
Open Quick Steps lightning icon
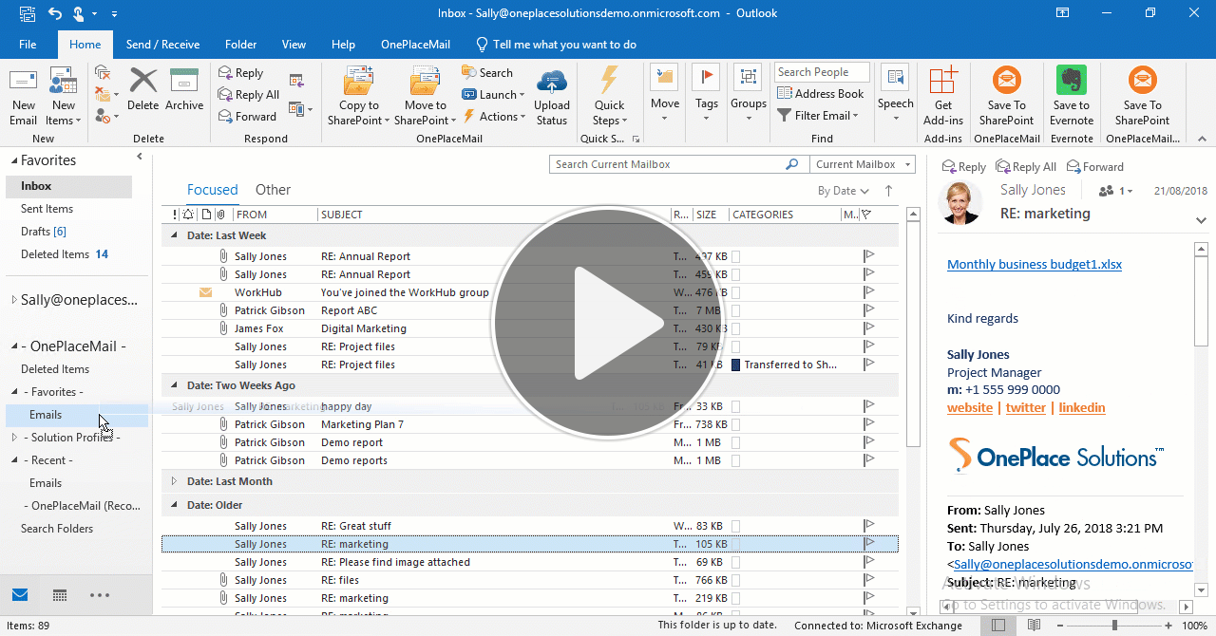tap(609, 80)
